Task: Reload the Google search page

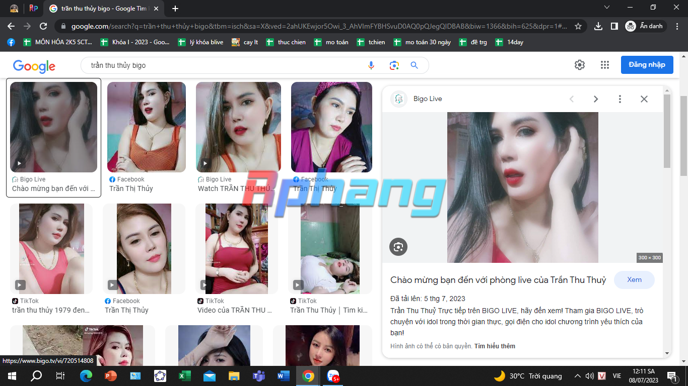Action: pyautogui.click(x=43, y=26)
